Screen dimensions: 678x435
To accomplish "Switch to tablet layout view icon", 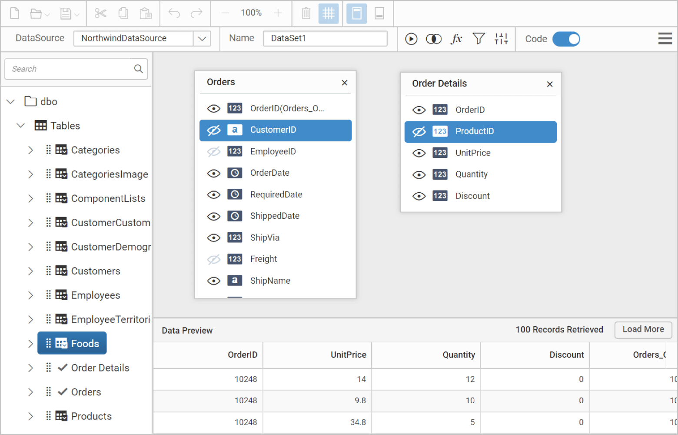I will click(x=379, y=13).
